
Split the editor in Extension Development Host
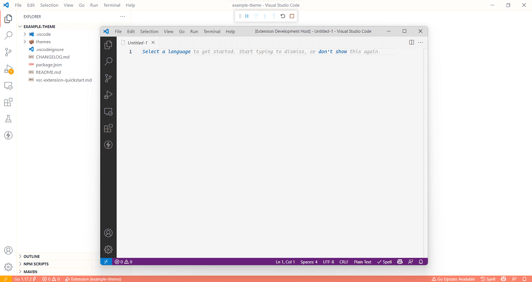411,43
